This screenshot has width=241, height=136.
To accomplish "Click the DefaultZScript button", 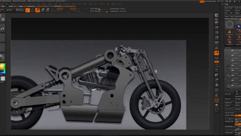I will 211,2.
